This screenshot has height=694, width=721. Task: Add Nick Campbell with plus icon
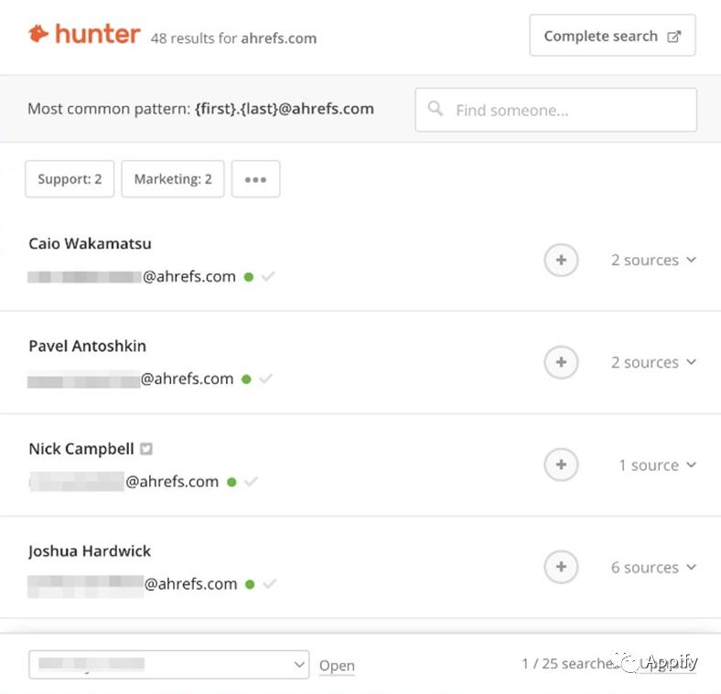pyautogui.click(x=561, y=464)
